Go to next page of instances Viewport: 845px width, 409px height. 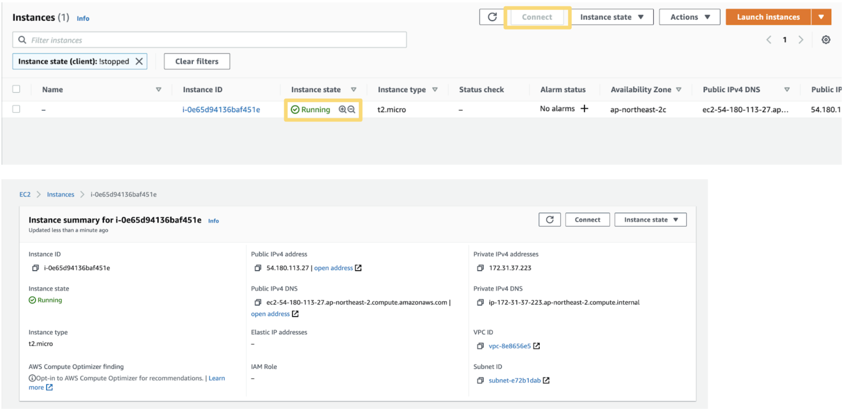pyautogui.click(x=801, y=40)
